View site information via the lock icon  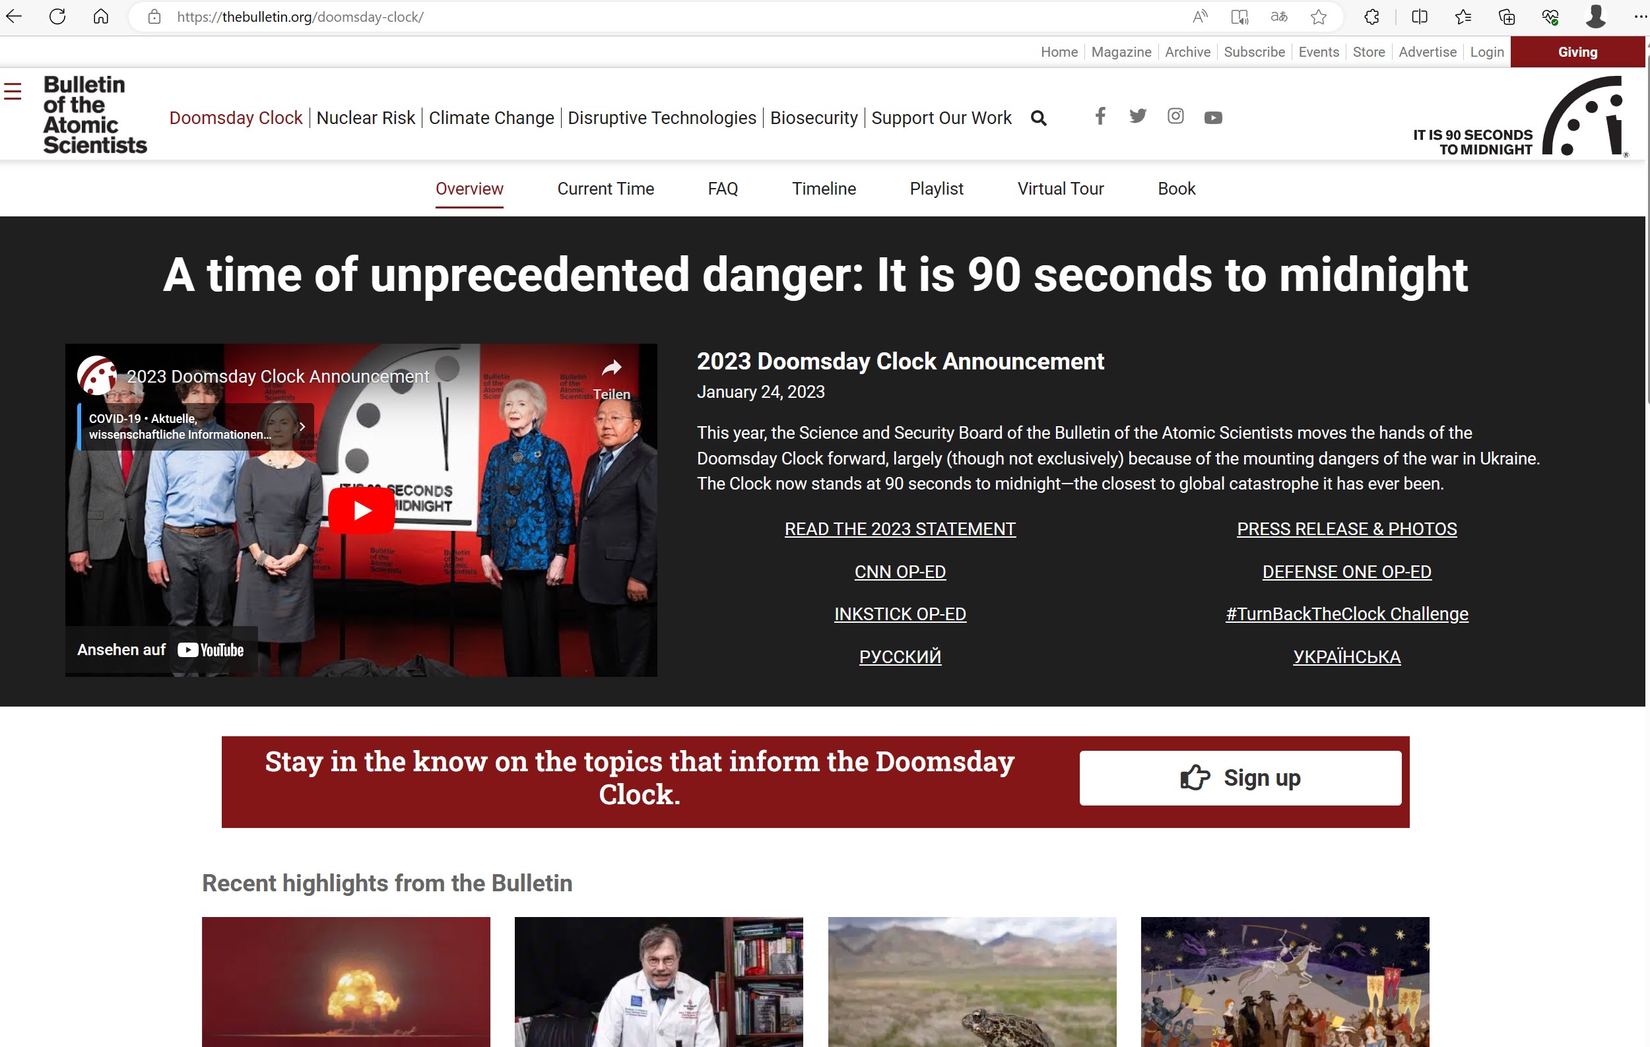(155, 16)
